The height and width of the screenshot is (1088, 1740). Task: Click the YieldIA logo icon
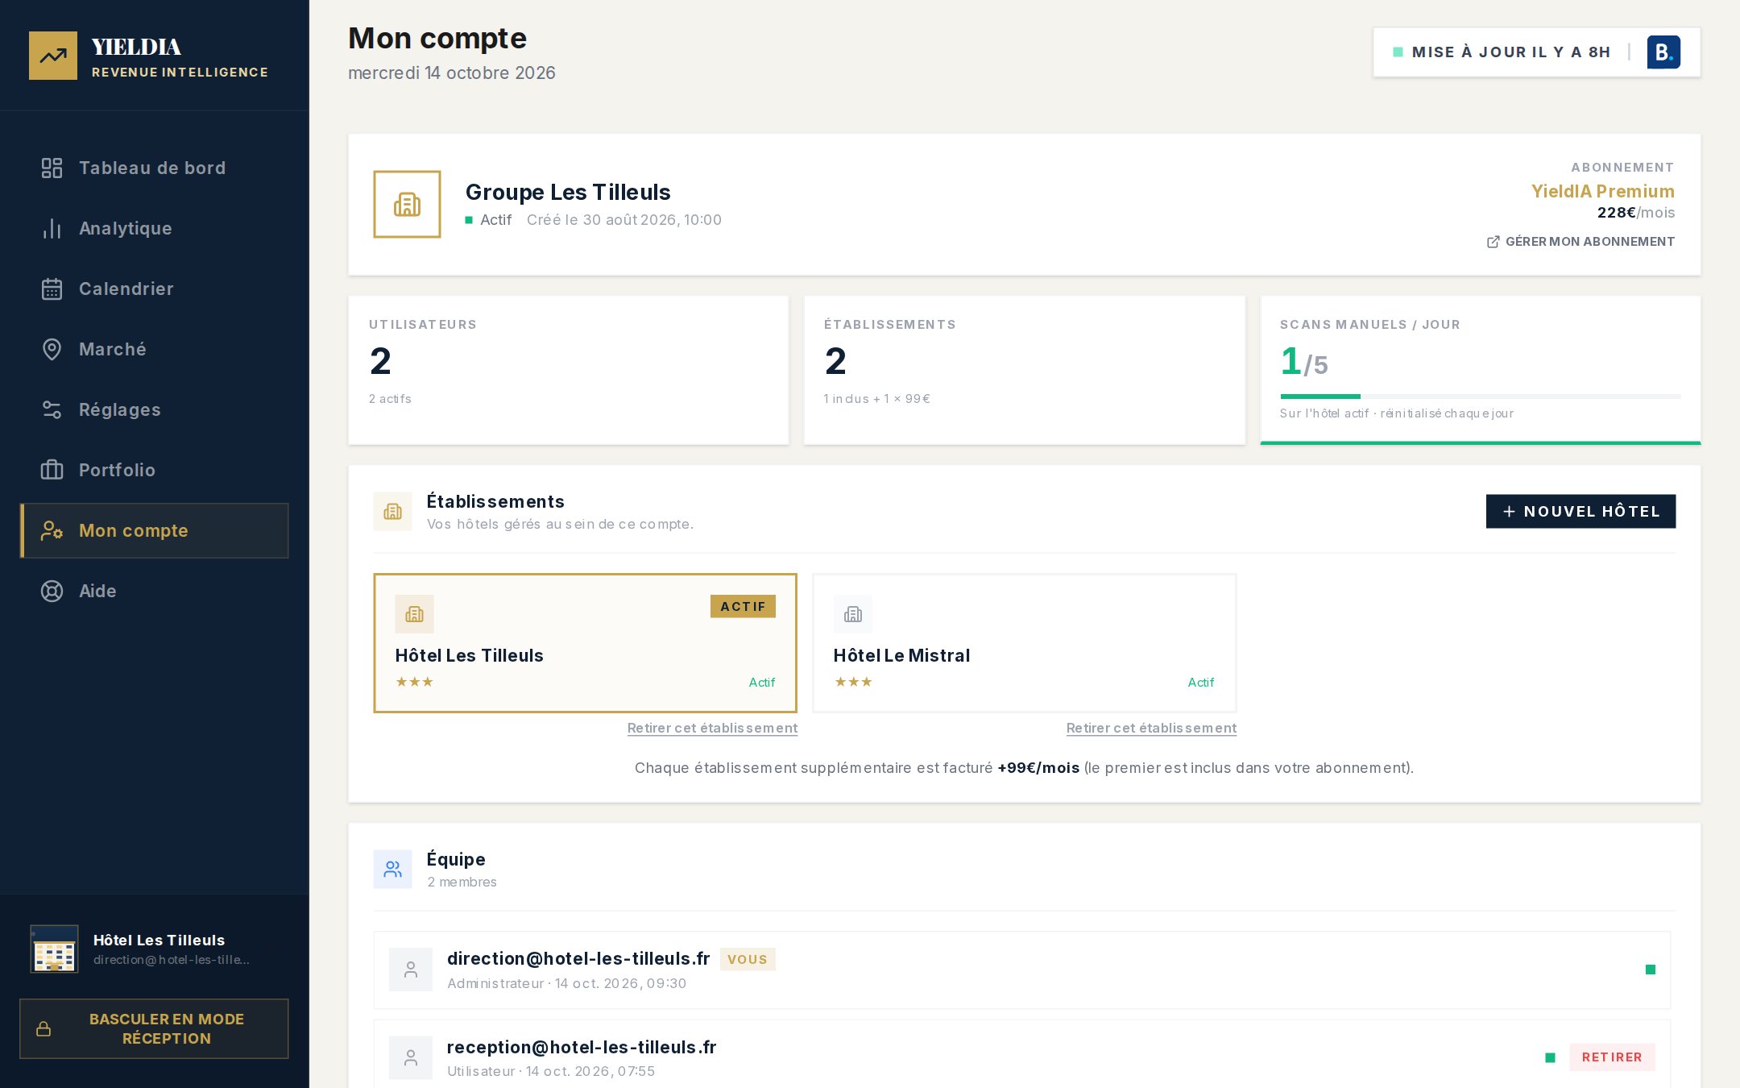click(53, 56)
